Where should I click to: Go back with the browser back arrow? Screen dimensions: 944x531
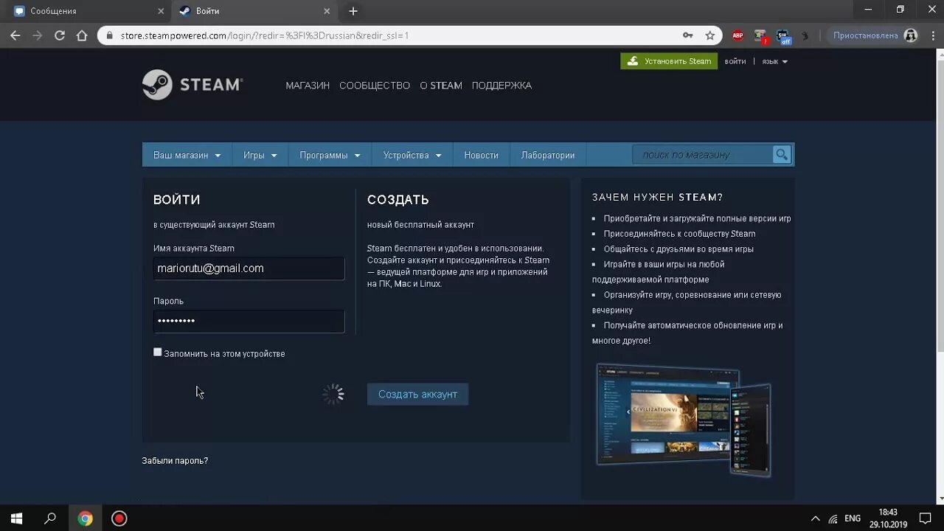[x=15, y=35]
